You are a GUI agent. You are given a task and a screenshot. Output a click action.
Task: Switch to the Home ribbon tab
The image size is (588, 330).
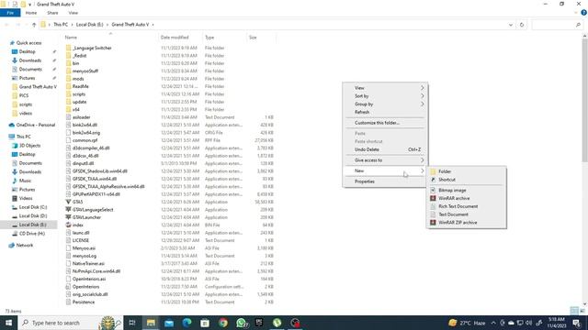pyautogui.click(x=31, y=13)
